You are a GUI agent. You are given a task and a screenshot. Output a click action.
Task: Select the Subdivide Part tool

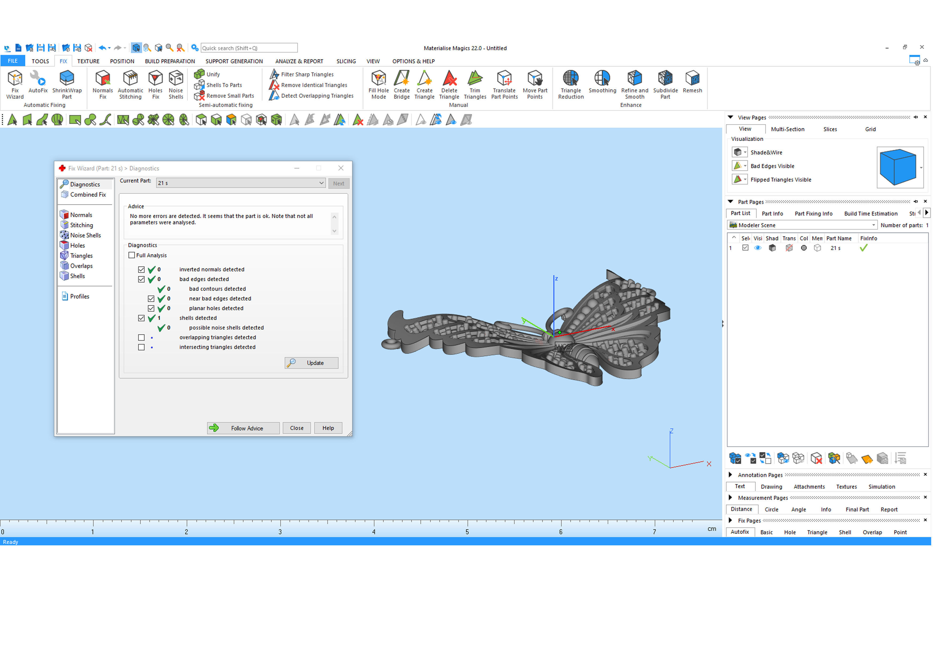(666, 85)
